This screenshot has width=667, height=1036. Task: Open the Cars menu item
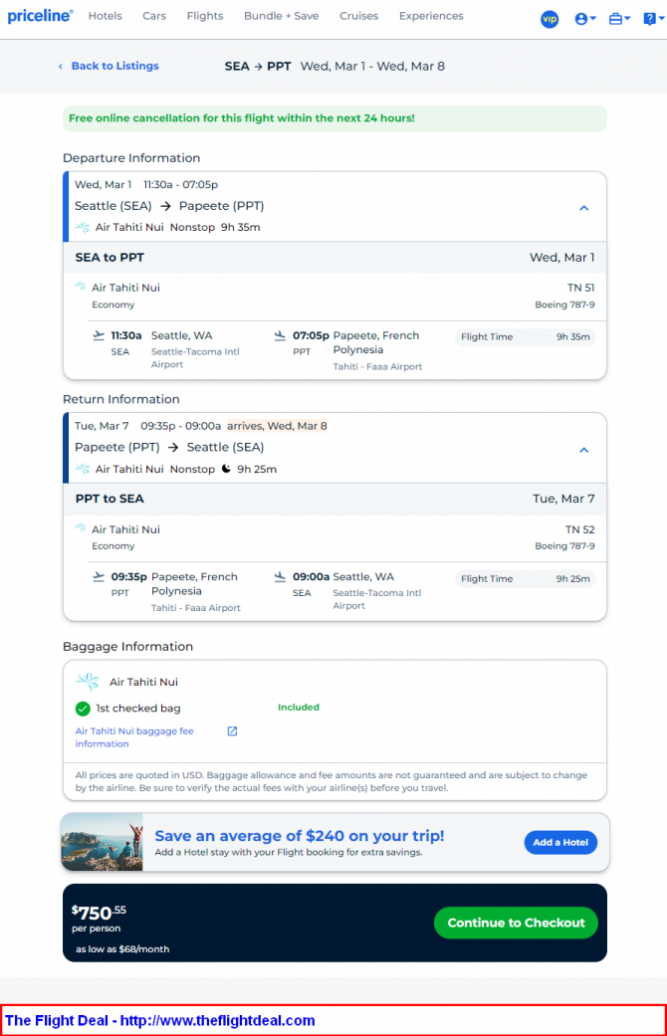154,16
